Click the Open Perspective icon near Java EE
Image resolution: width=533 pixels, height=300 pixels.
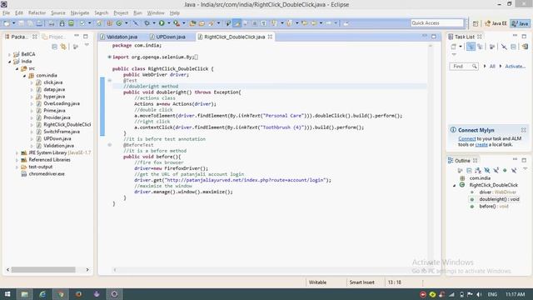[x=476, y=23]
